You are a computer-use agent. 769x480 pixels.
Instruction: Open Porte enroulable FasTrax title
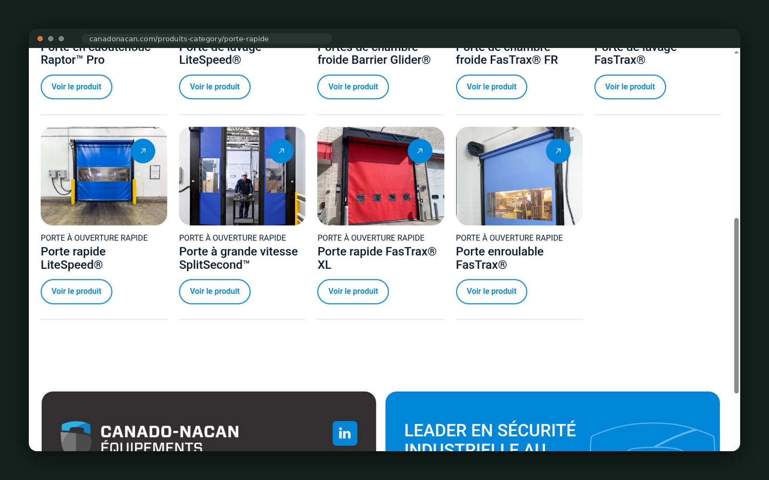[500, 258]
